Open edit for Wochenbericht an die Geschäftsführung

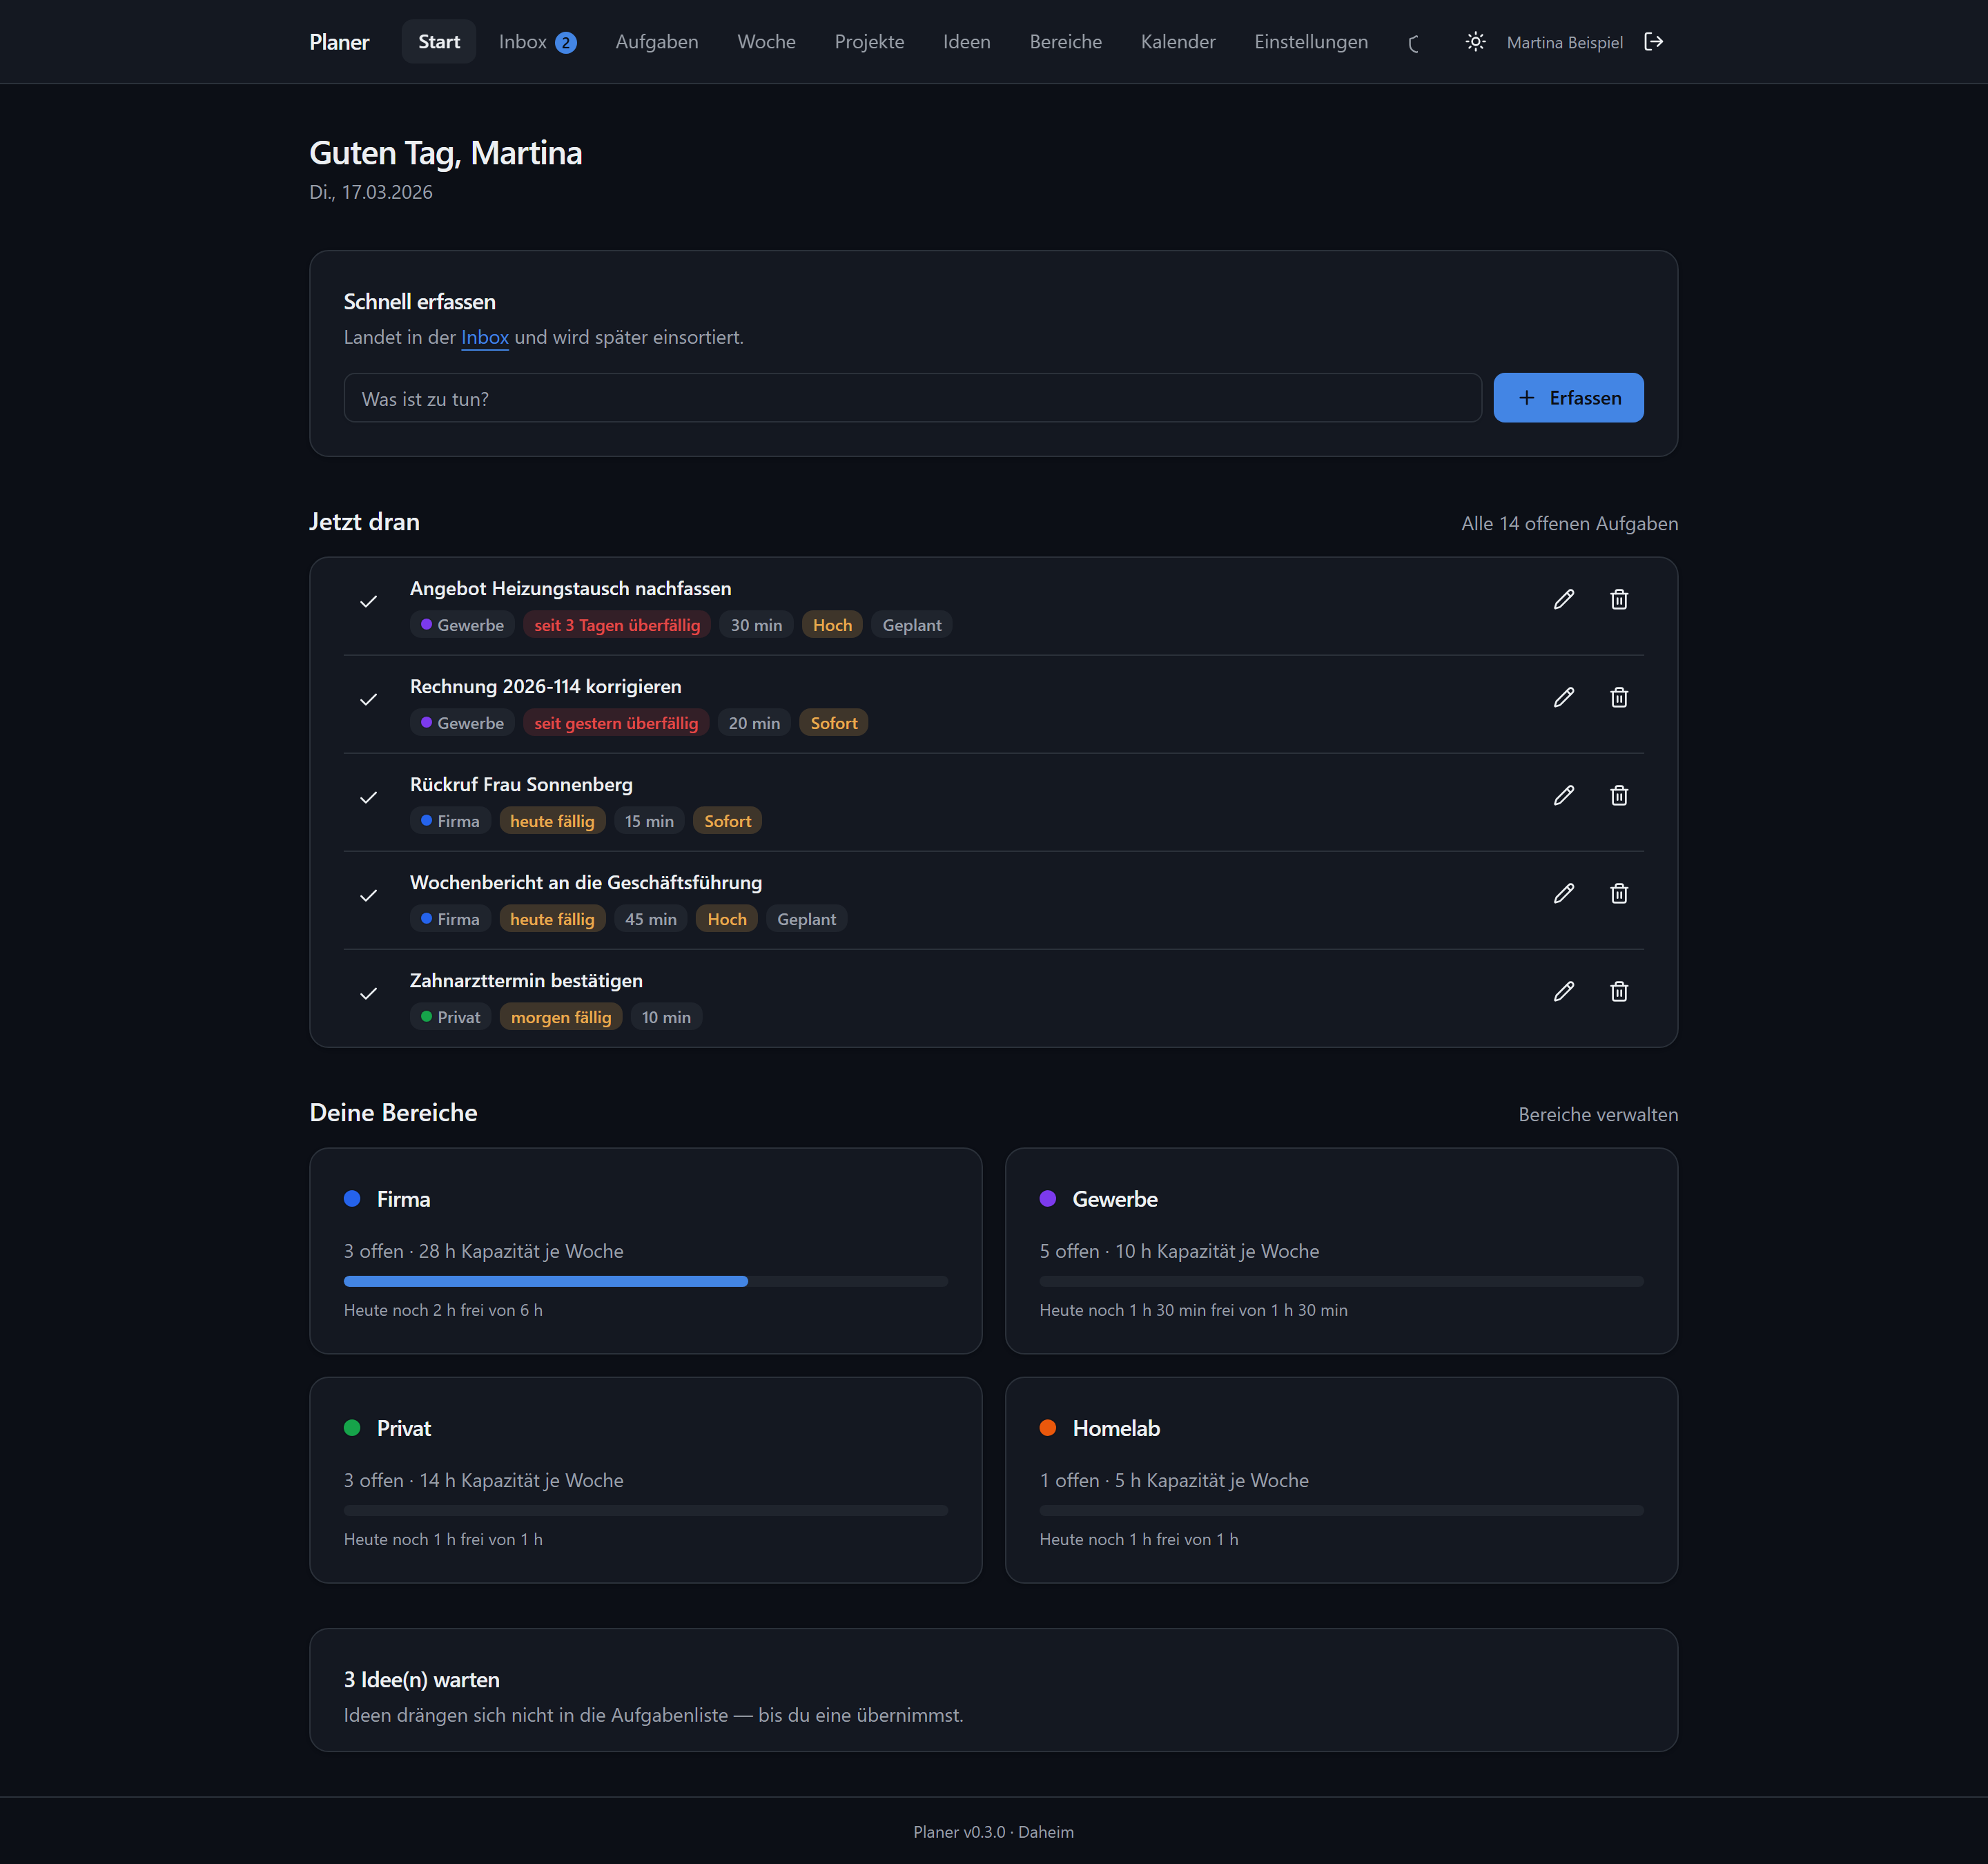click(x=1564, y=893)
